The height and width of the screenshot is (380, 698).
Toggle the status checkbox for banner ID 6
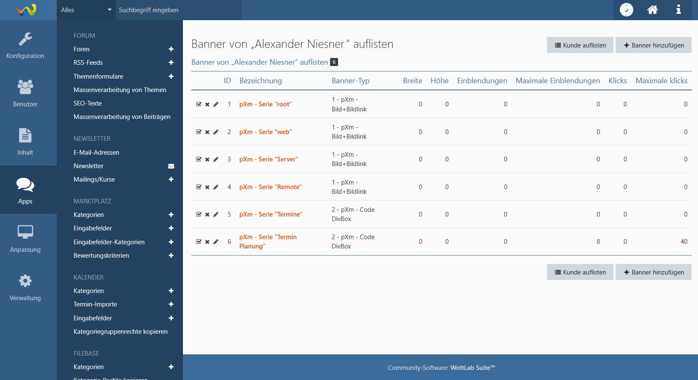(199, 242)
